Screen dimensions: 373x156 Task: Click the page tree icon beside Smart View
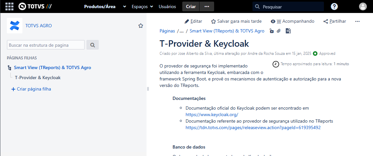click(9, 68)
